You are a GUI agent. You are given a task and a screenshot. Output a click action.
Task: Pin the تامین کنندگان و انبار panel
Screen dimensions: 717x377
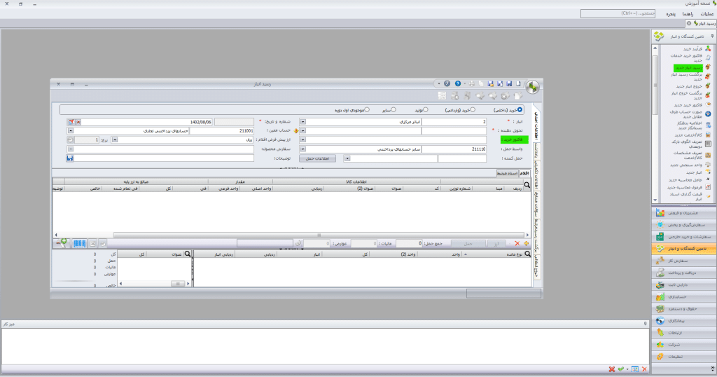[711, 36]
